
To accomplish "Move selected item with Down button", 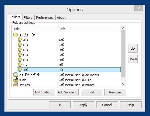I will pos(133,59).
